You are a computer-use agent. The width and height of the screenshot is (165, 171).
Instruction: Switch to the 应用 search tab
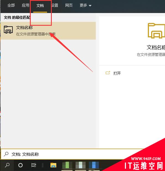(x=25, y=5)
